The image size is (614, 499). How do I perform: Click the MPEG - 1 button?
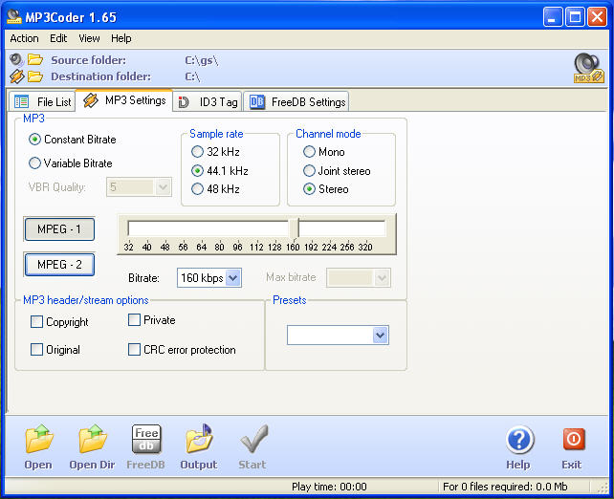[x=59, y=229]
